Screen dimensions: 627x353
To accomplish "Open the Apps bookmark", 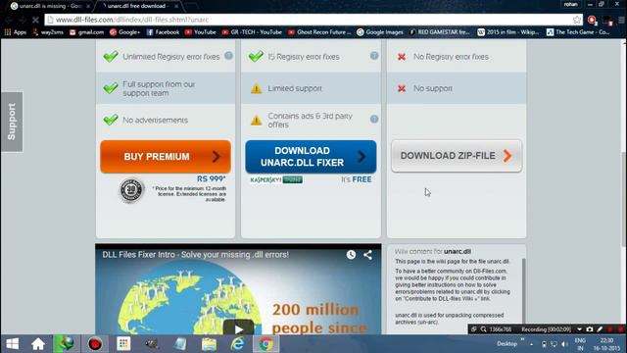I will (x=16, y=32).
